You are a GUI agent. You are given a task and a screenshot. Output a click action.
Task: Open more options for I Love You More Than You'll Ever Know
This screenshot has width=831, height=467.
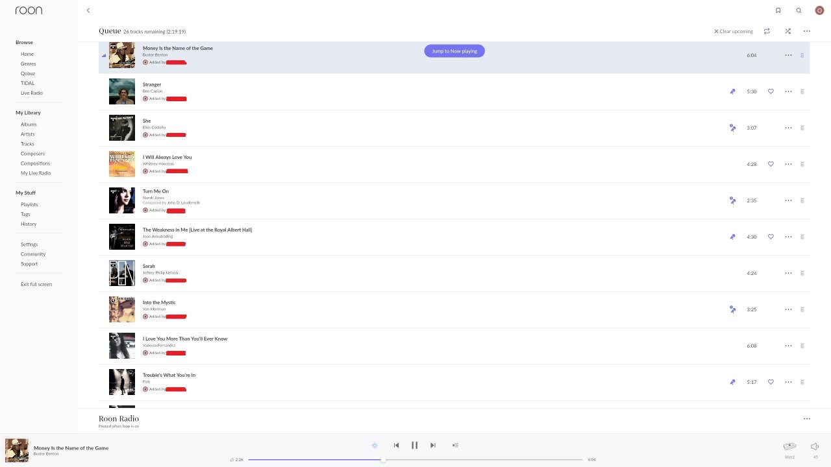tap(788, 346)
